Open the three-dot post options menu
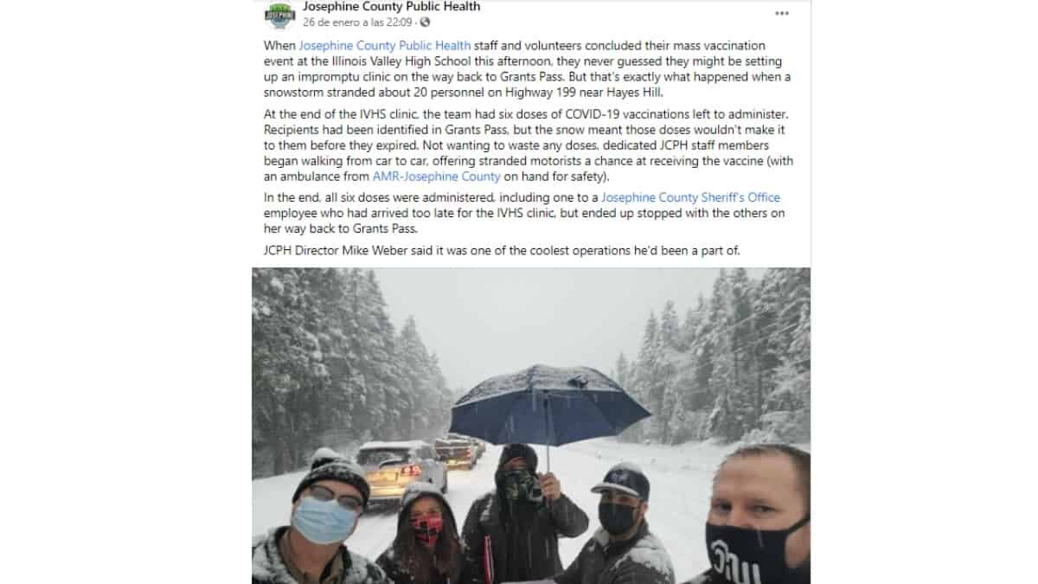 (782, 14)
